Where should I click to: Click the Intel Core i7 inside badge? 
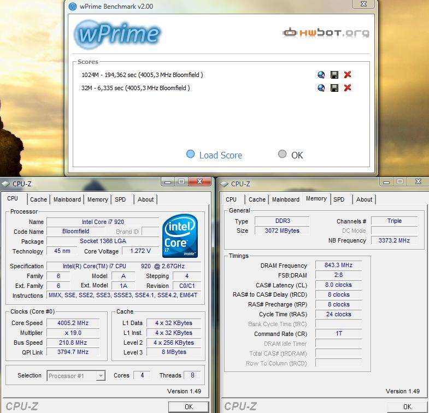pos(180,236)
